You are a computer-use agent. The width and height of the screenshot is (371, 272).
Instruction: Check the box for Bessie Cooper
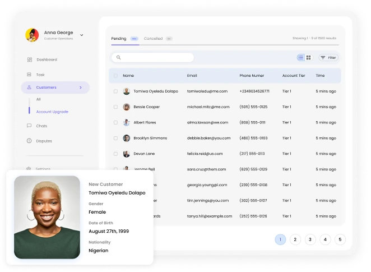pos(116,107)
